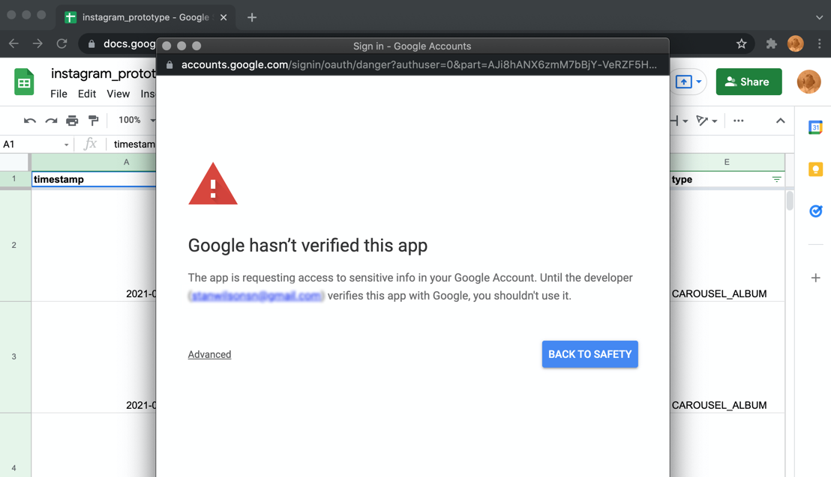Image resolution: width=831 pixels, height=477 pixels.
Task: Click the Get add-ons plus icon
Action: click(815, 278)
